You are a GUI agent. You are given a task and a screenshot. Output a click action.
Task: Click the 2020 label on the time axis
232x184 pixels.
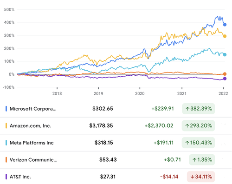click(140, 93)
